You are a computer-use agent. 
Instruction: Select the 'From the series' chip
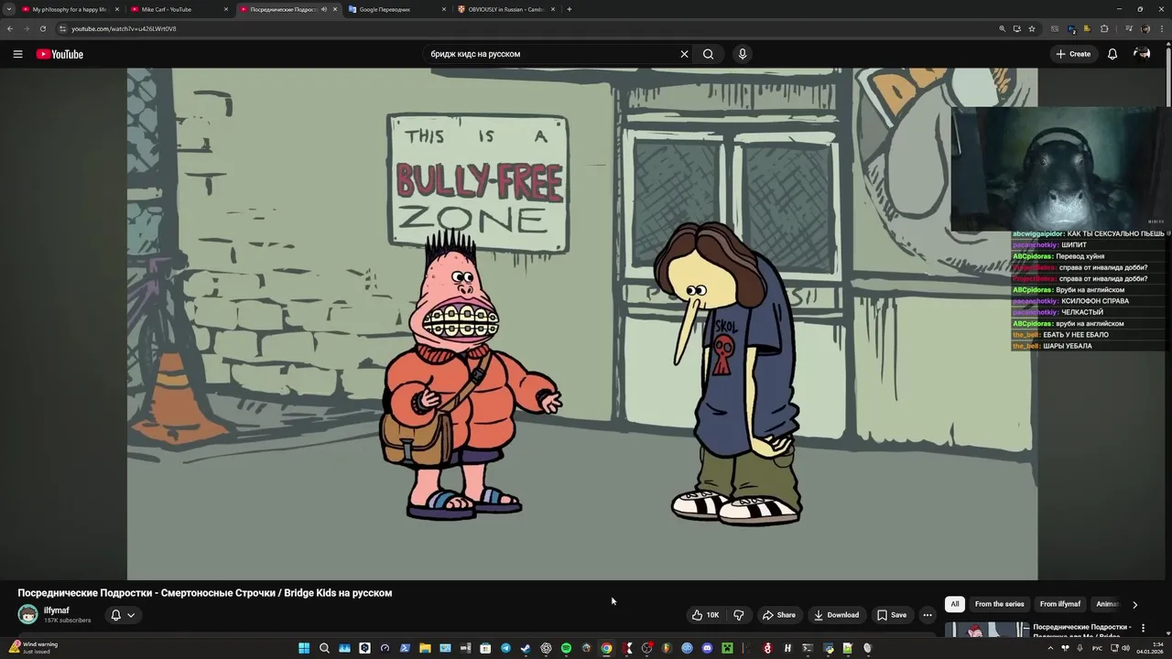click(x=999, y=604)
